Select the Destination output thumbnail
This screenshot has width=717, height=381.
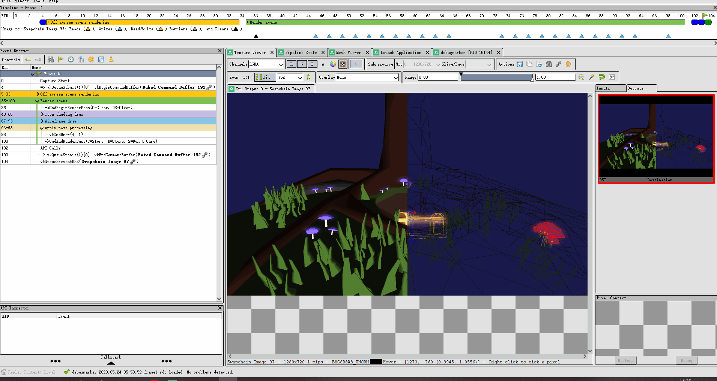tap(656, 138)
